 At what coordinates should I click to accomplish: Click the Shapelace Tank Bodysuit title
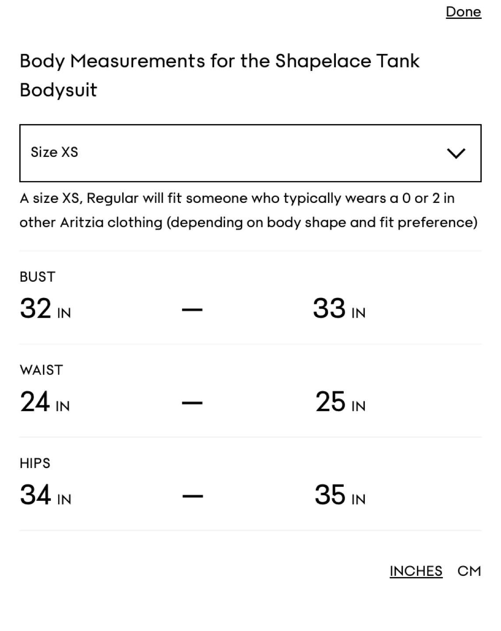(219, 74)
